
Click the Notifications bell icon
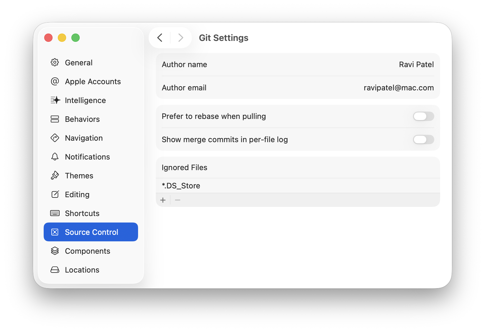[x=55, y=157]
